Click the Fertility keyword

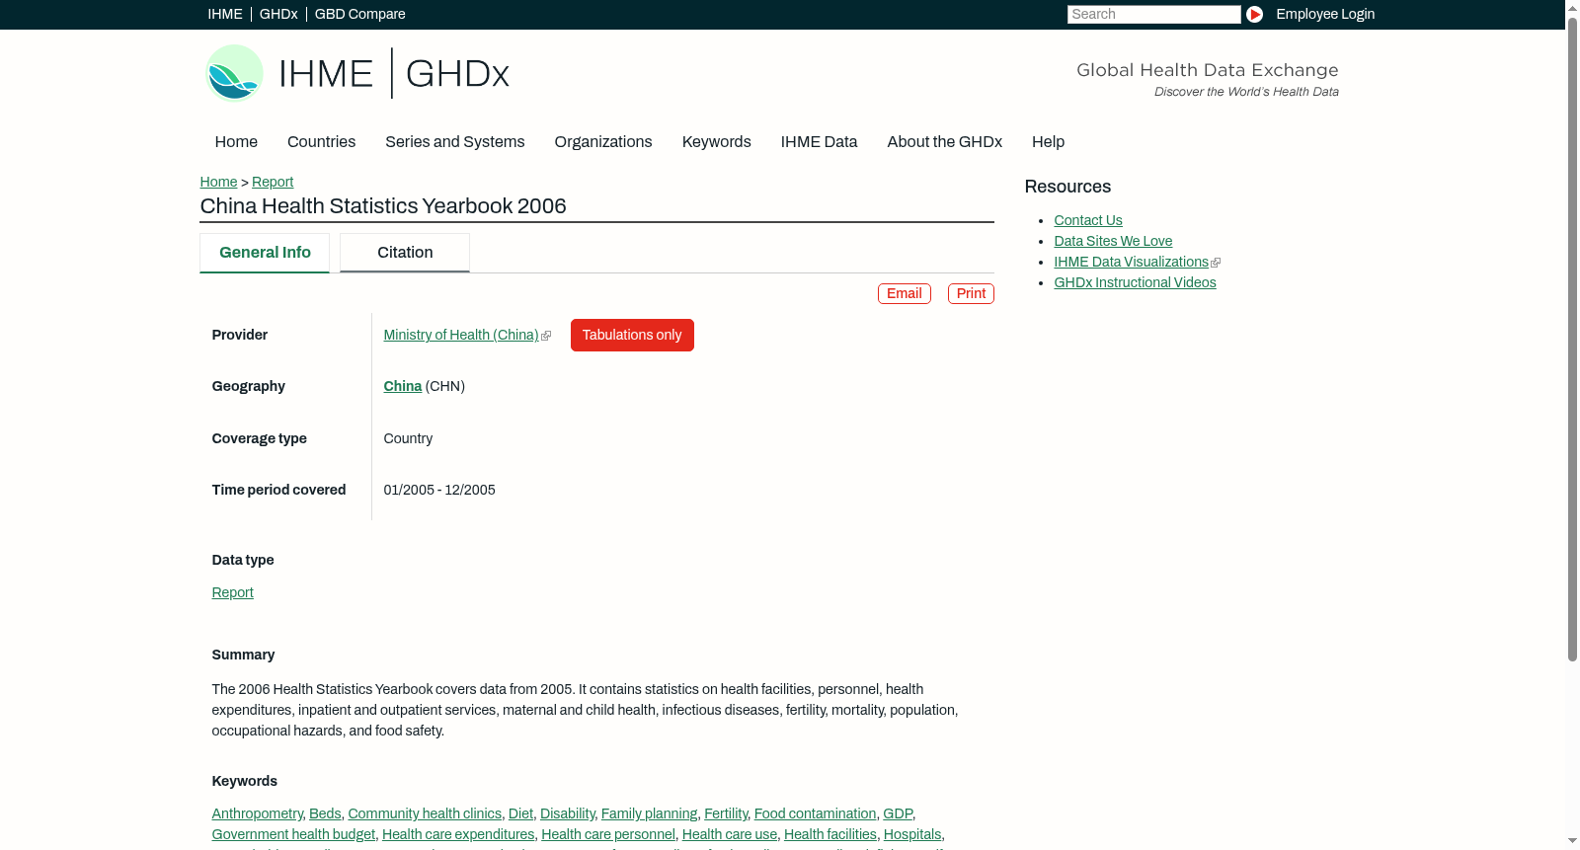pyautogui.click(x=726, y=813)
